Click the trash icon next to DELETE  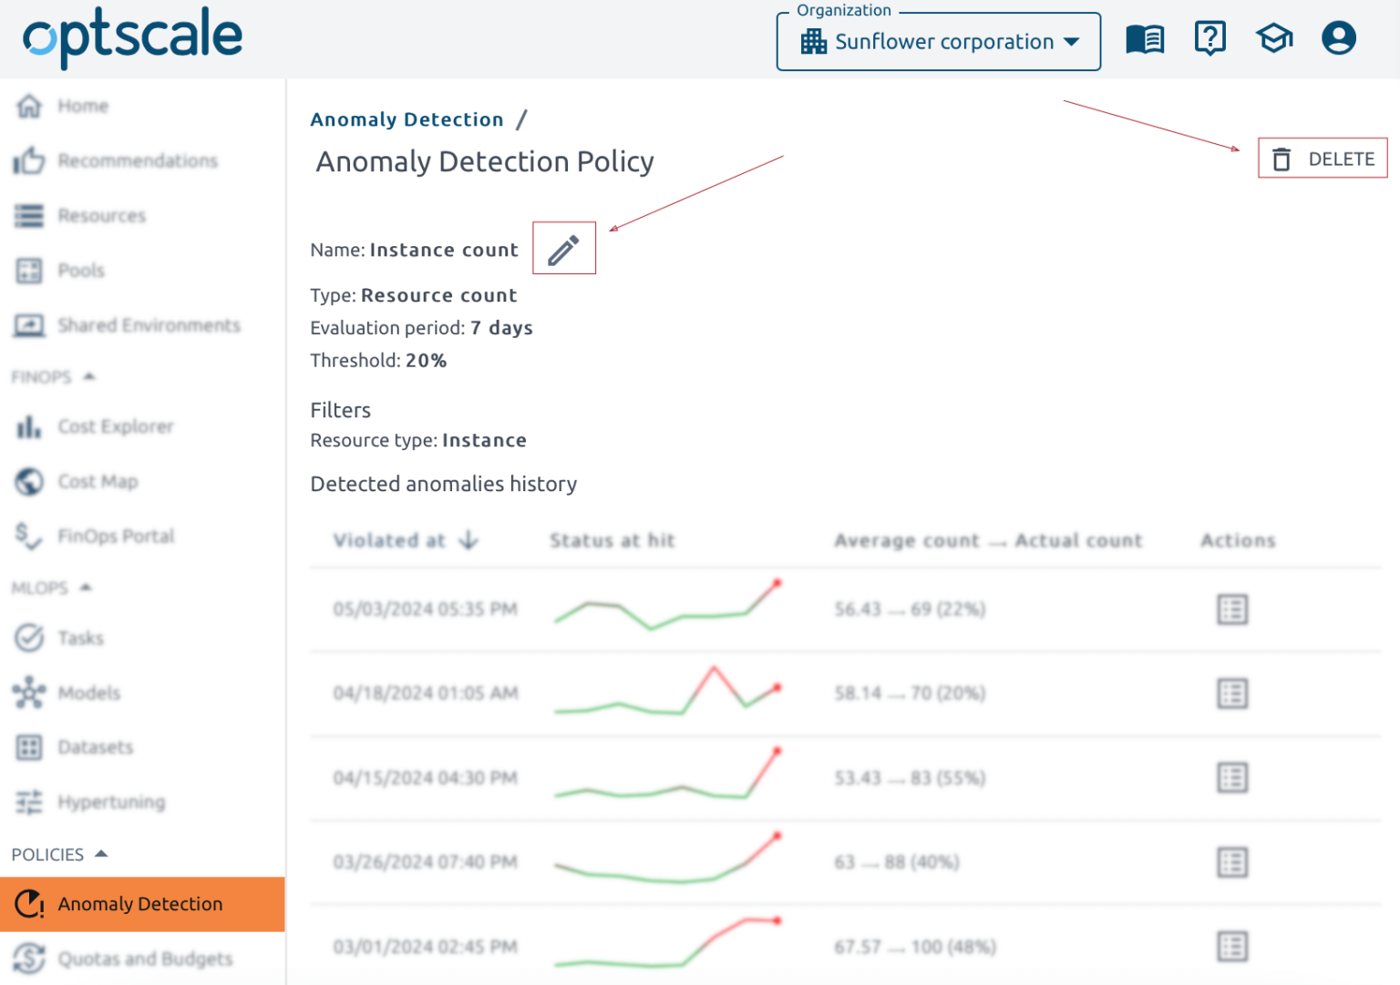tap(1283, 158)
